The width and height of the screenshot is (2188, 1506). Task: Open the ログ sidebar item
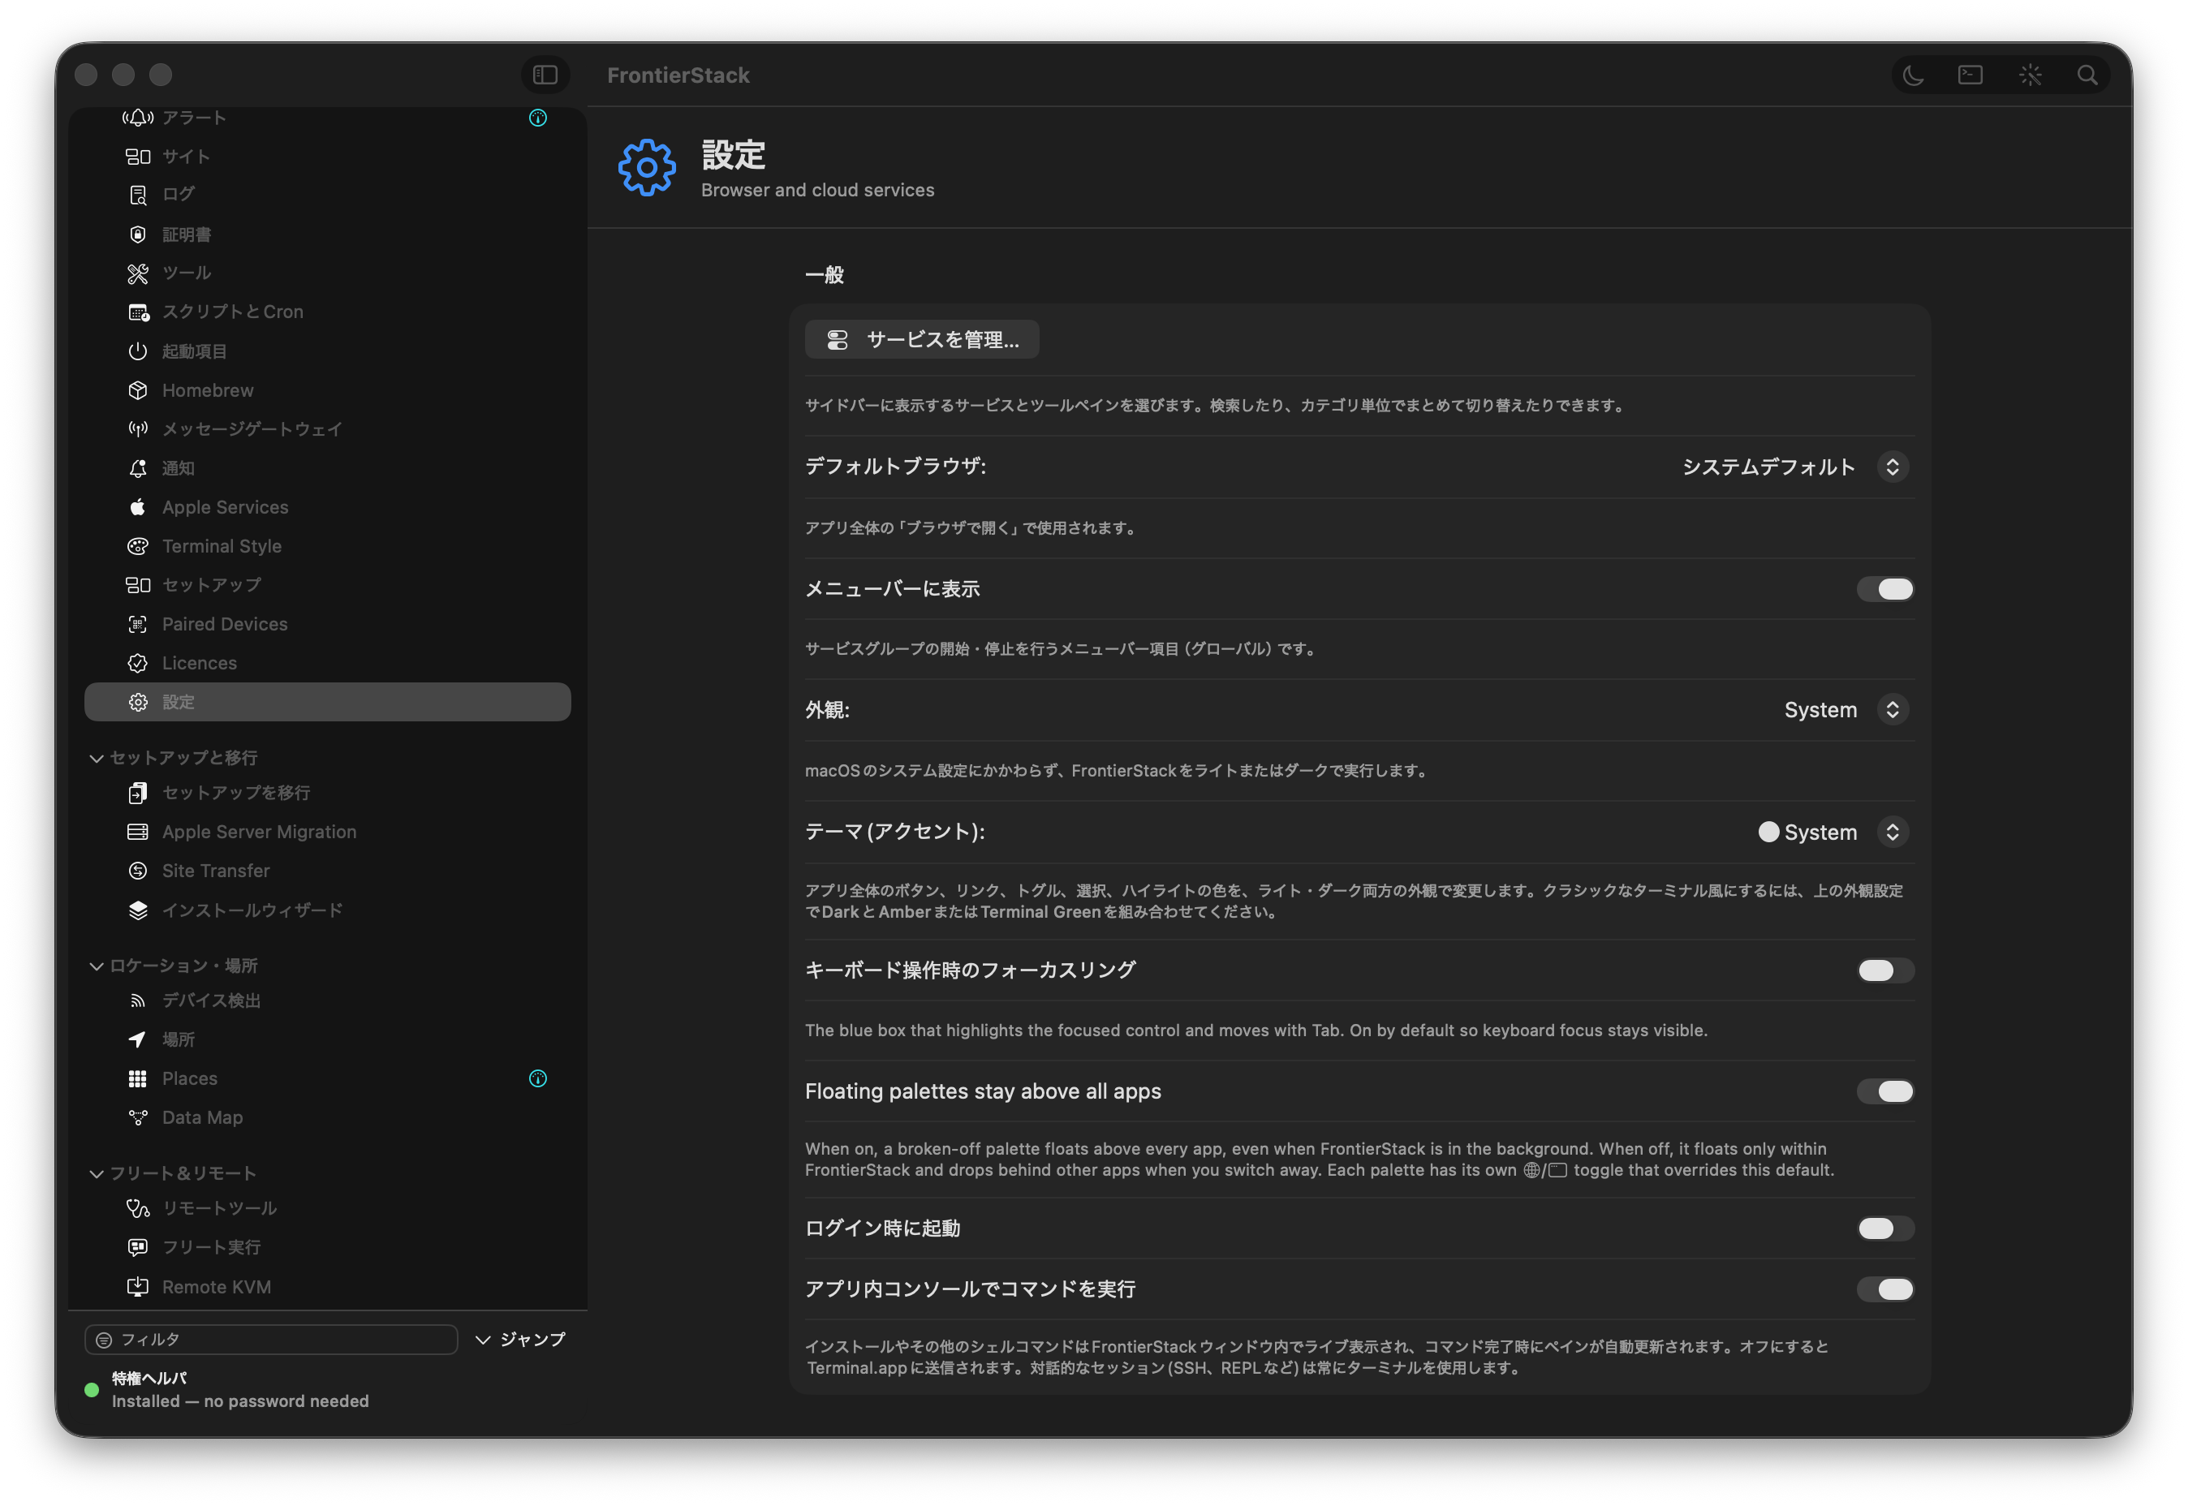coord(327,195)
